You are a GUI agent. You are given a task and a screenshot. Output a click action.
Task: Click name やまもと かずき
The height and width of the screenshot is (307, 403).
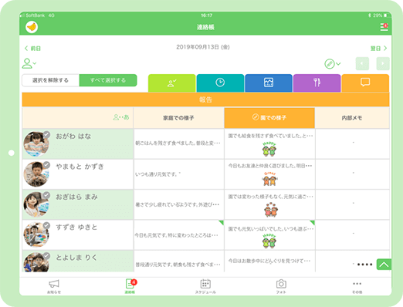pos(80,167)
